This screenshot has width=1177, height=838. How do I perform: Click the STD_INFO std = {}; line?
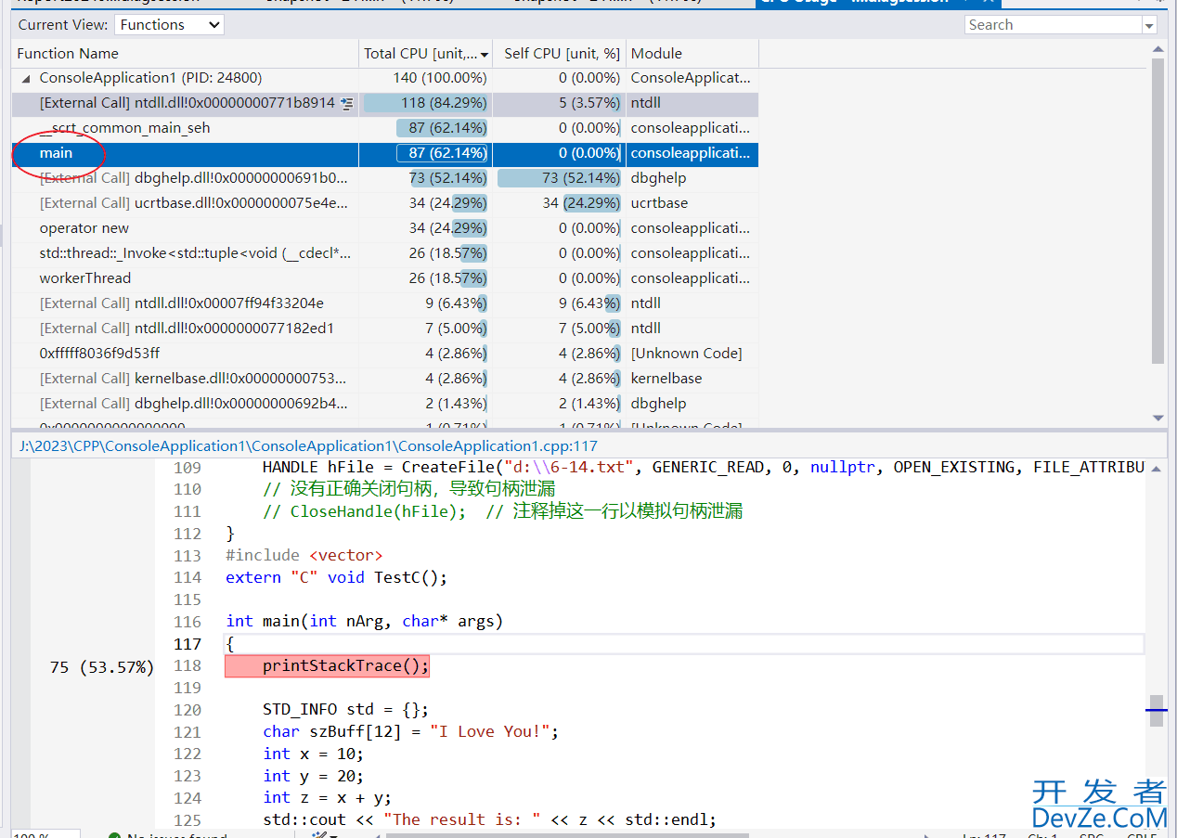tap(345, 710)
